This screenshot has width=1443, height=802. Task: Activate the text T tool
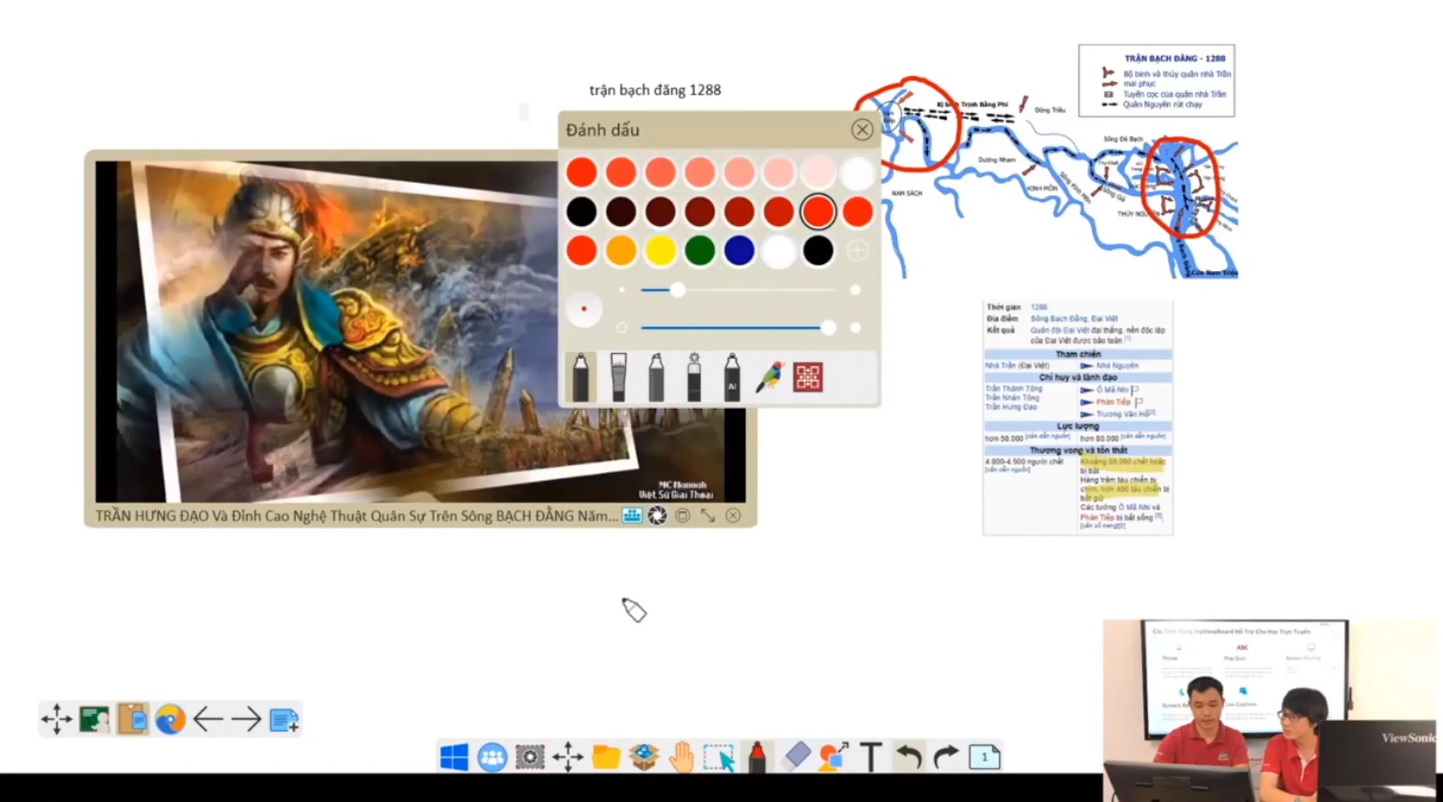click(871, 756)
